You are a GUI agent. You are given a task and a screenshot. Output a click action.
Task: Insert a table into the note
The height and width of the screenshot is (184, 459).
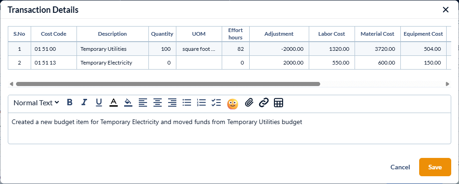[279, 103]
